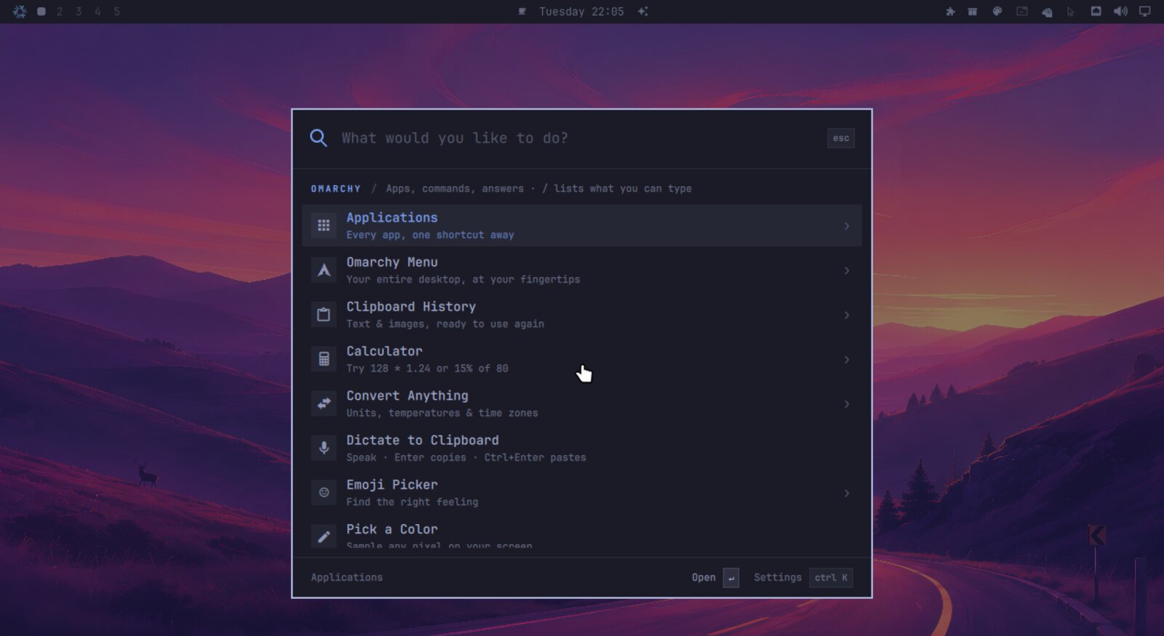Click 'Find the right feeling' subtitle
This screenshot has height=636, width=1164.
click(412, 502)
